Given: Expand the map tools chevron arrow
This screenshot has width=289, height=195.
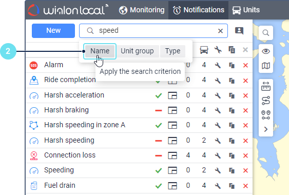Looking at the screenshot, I should coord(266,129).
